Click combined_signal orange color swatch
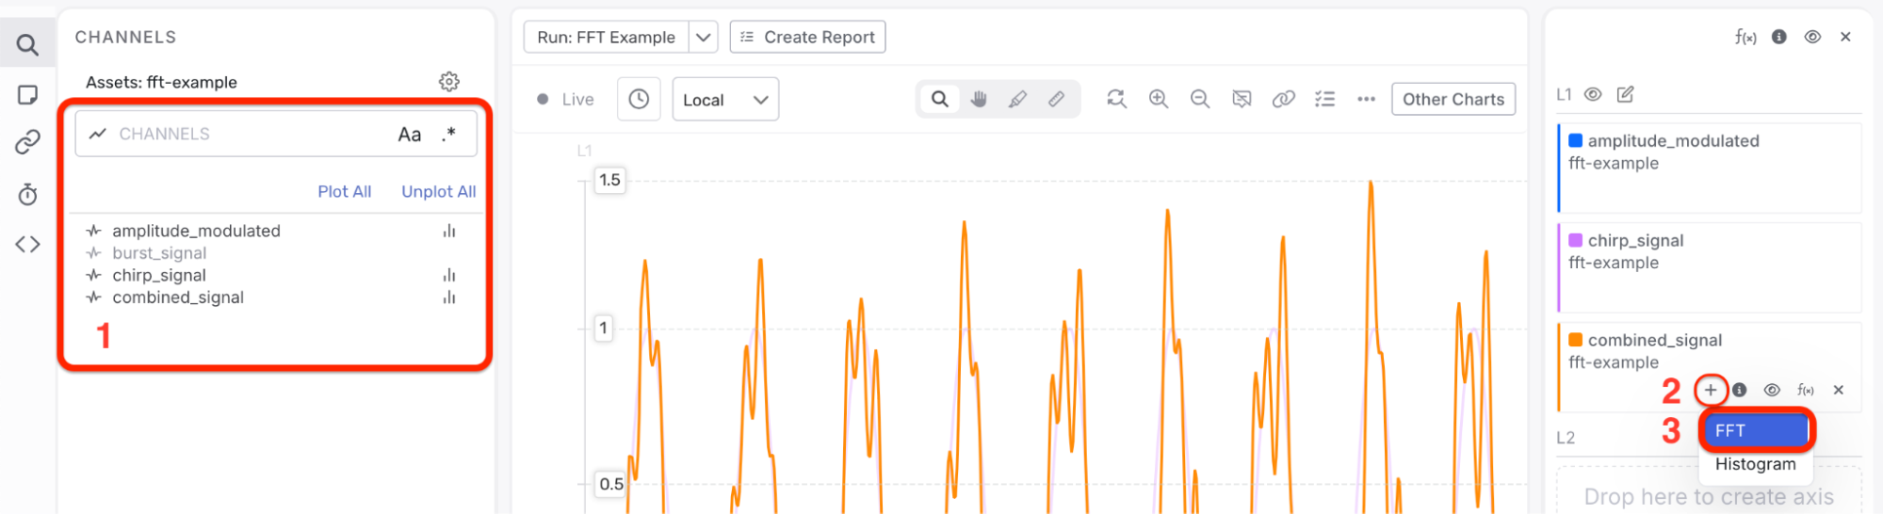1883x514 pixels. pos(1575,340)
